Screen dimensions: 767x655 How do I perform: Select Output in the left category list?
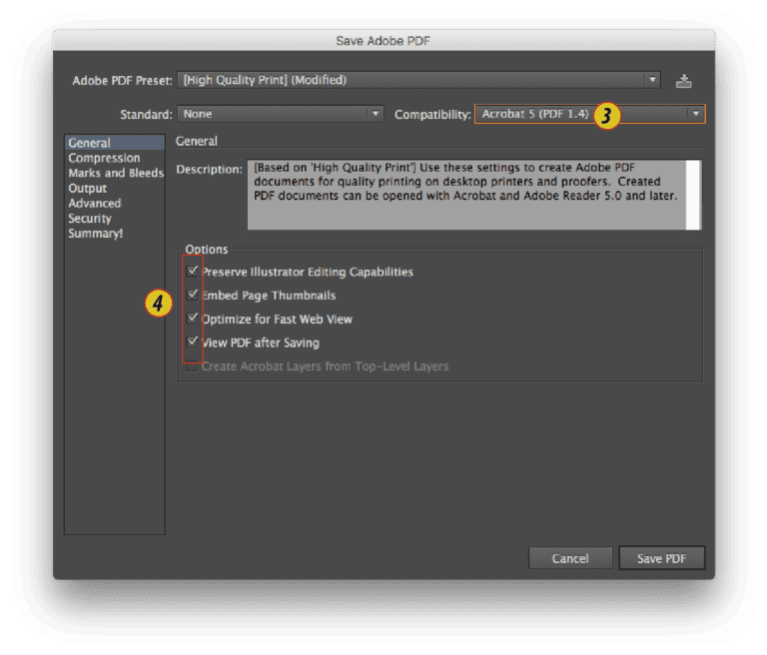tap(115, 189)
